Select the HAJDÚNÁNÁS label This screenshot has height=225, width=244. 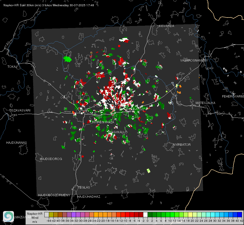16,142
